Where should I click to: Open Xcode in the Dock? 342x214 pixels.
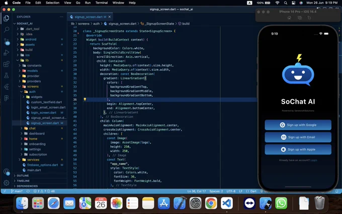pyautogui.click(x=180, y=203)
